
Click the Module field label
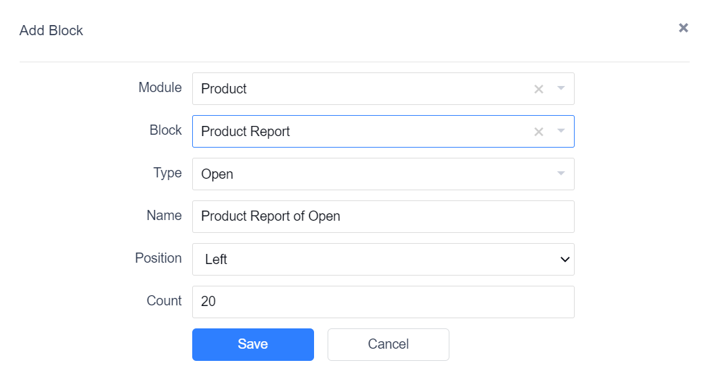point(160,87)
